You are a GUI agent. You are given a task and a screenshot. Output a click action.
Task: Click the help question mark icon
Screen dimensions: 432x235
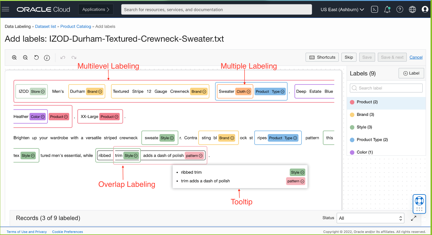pos(400,9)
